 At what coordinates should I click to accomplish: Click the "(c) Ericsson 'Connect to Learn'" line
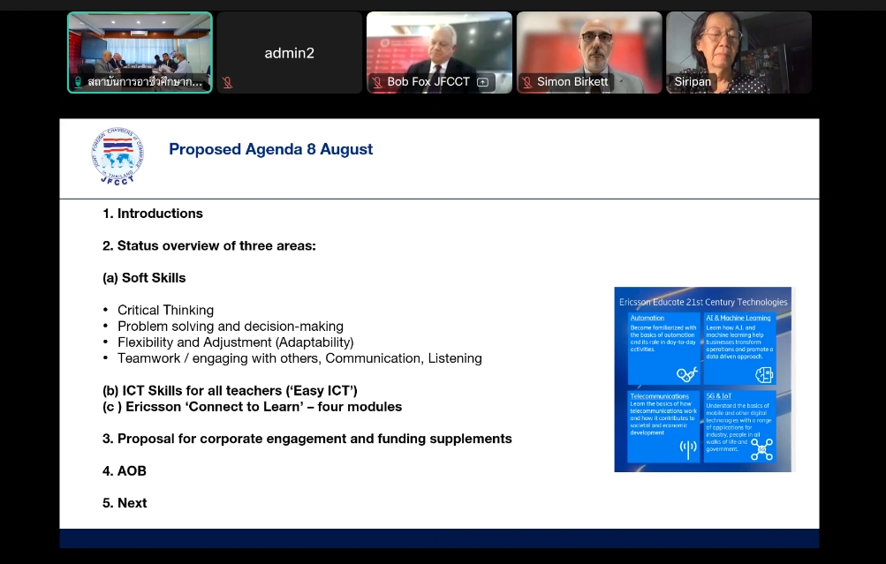pyautogui.click(x=252, y=407)
